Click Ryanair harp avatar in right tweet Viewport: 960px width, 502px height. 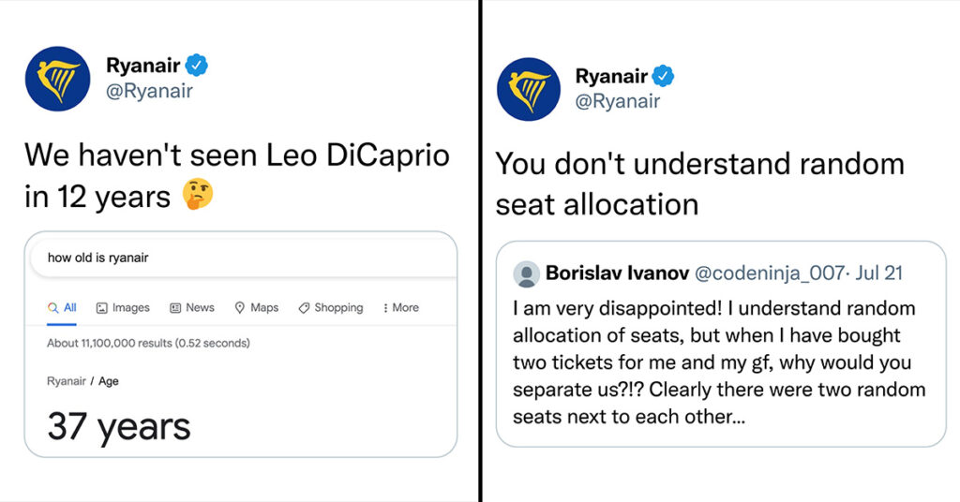529,89
